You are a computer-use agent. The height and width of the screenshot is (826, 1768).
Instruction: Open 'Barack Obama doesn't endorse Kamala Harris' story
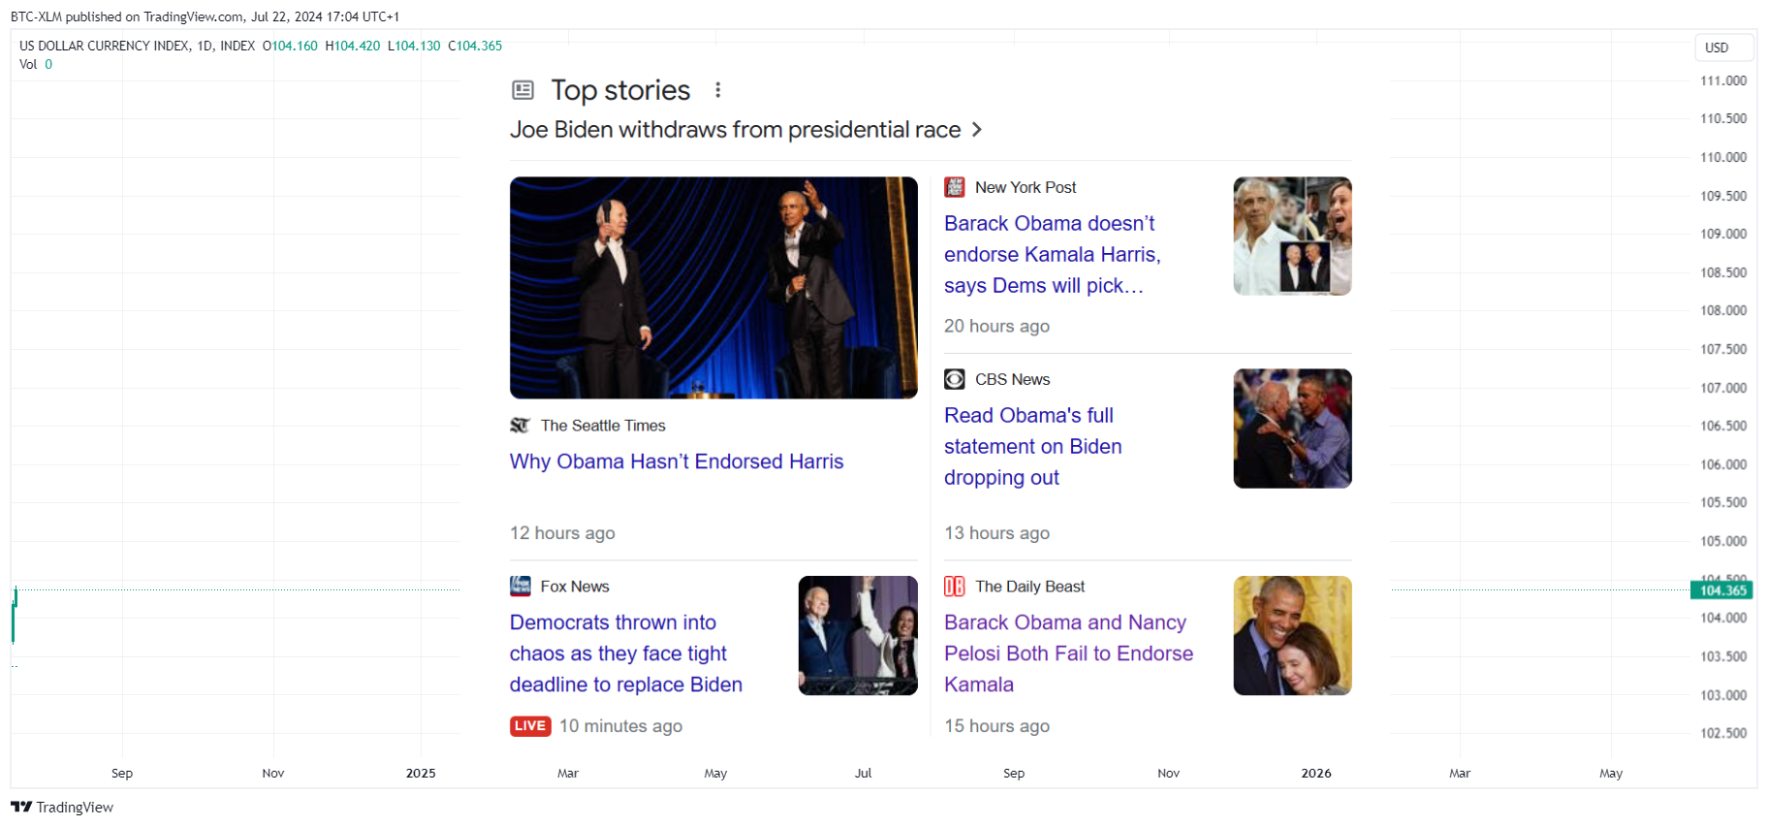tap(1053, 254)
